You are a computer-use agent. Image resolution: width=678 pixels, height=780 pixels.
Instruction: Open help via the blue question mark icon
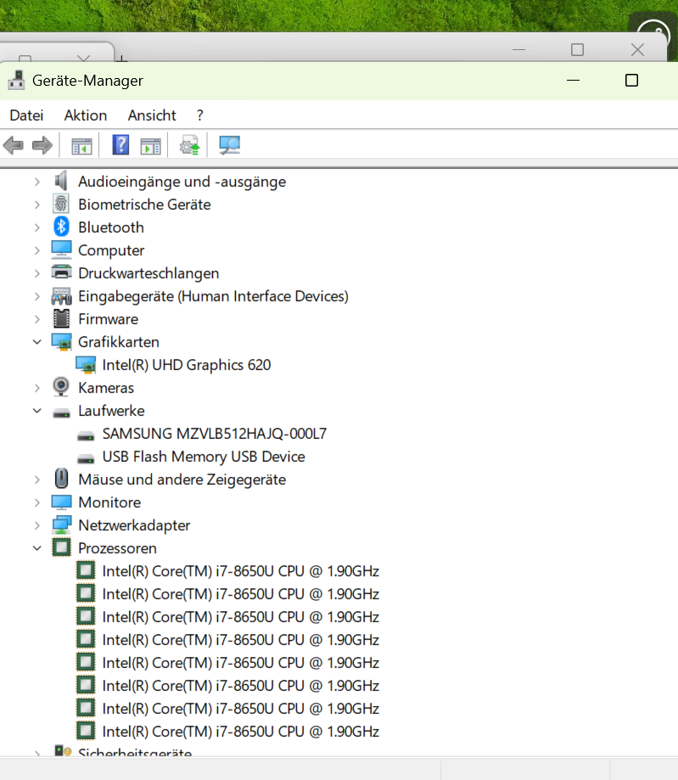point(120,146)
